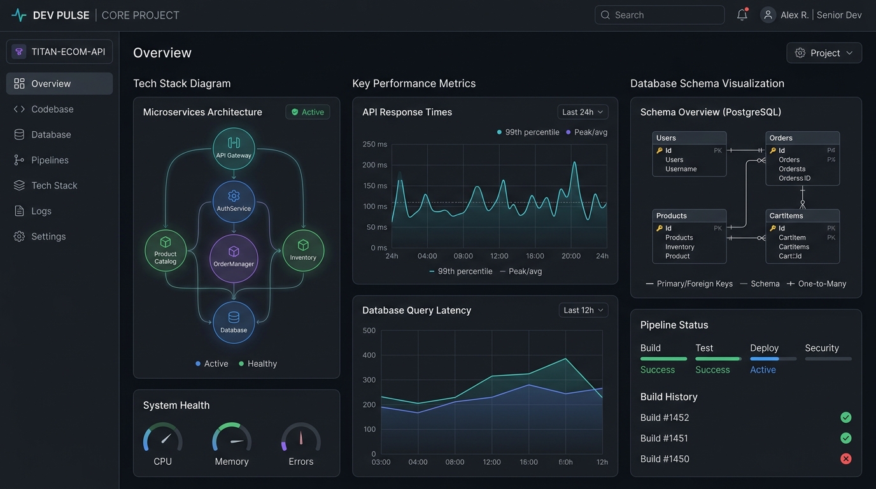Screen dimensions: 876x489
Task: Open the TITAN-ECOM-API project selector
Action: 59,52
